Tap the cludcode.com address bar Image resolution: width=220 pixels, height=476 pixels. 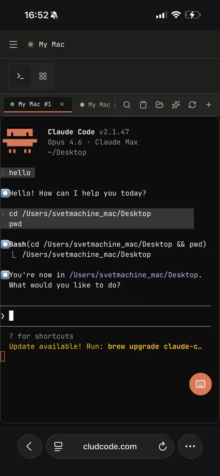(x=109, y=446)
